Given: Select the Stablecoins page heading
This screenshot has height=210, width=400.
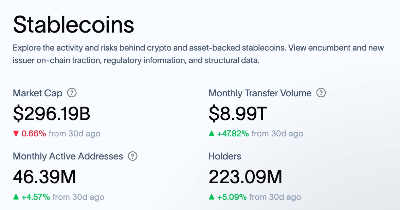Looking at the screenshot, I should pyautogui.click(x=73, y=25).
